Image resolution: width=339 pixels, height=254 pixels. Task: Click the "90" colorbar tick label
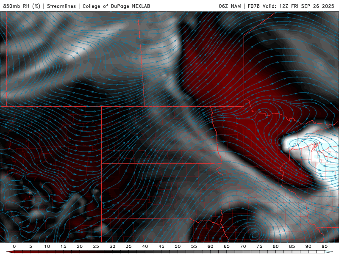(308, 246)
